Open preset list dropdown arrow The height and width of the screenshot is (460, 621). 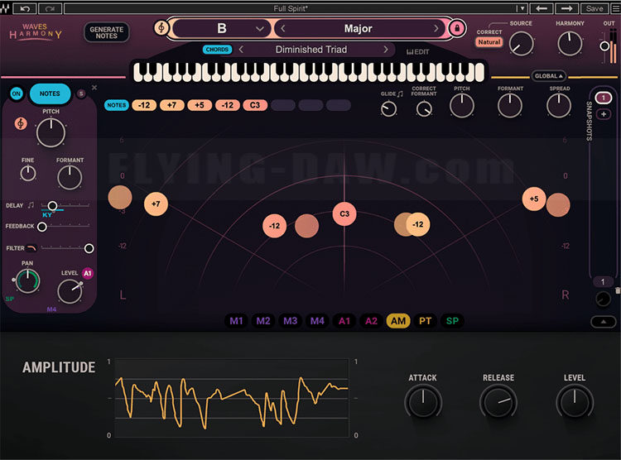coord(522,8)
